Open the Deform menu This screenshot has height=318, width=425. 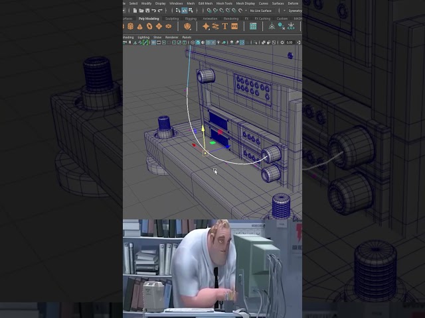click(293, 3)
